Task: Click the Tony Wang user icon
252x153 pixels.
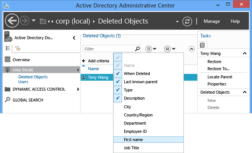Action: [84, 77]
